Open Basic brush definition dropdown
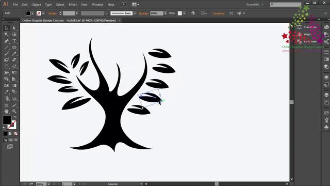This screenshot has width=330, height=186. coord(135,13)
